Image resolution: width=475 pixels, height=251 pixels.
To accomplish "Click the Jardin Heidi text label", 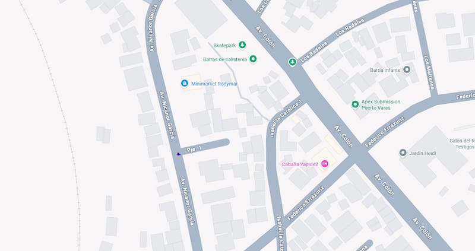I will (x=423, y=153).
